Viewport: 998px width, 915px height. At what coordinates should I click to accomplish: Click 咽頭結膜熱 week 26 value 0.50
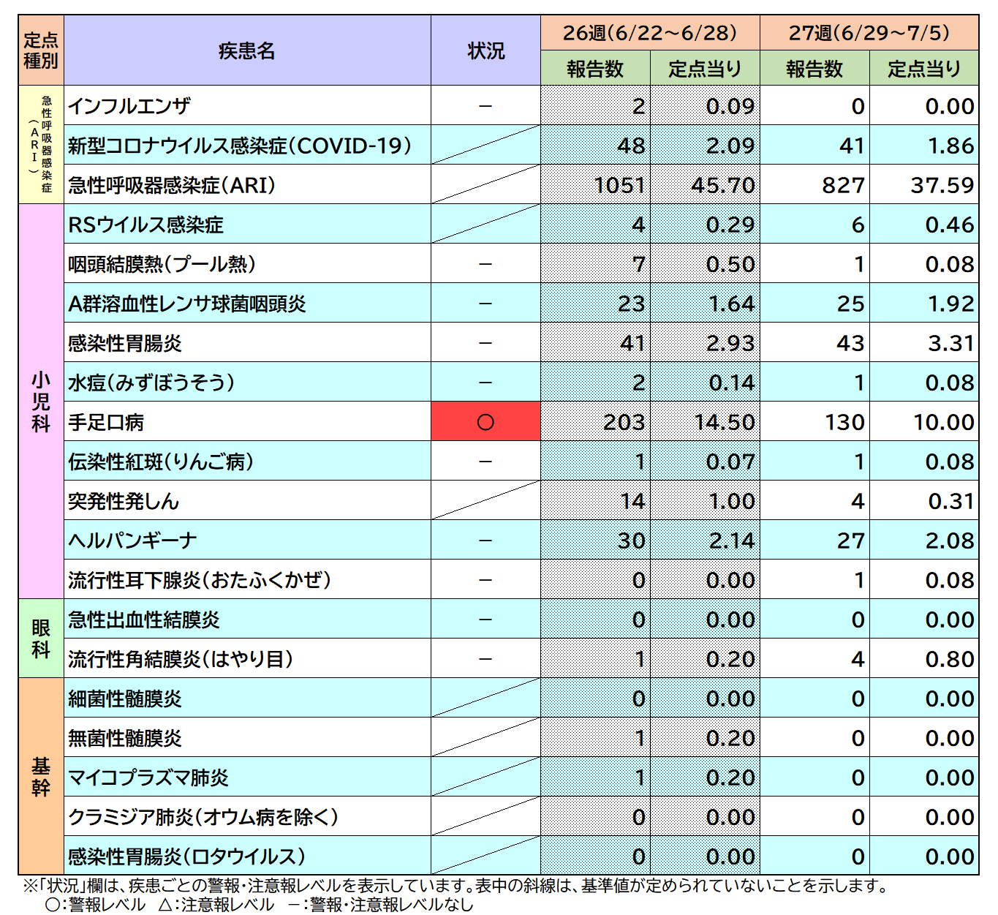(x=730, y=264)
